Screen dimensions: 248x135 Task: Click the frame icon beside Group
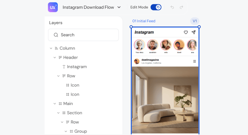pos(71,131)
